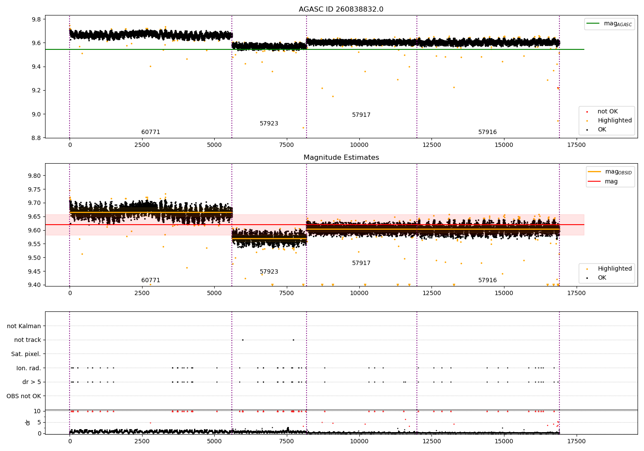This screenshot has height=451, width=644.
Task: Click obsid label 60771 in Magnitude Estimates plot
Action: point(151,280)
